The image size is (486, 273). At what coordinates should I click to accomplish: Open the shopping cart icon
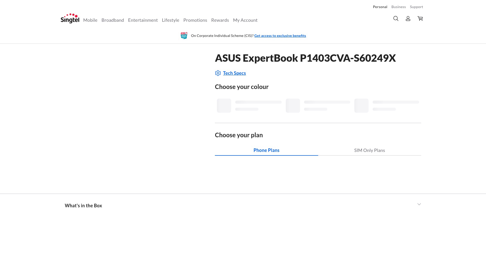420,18
